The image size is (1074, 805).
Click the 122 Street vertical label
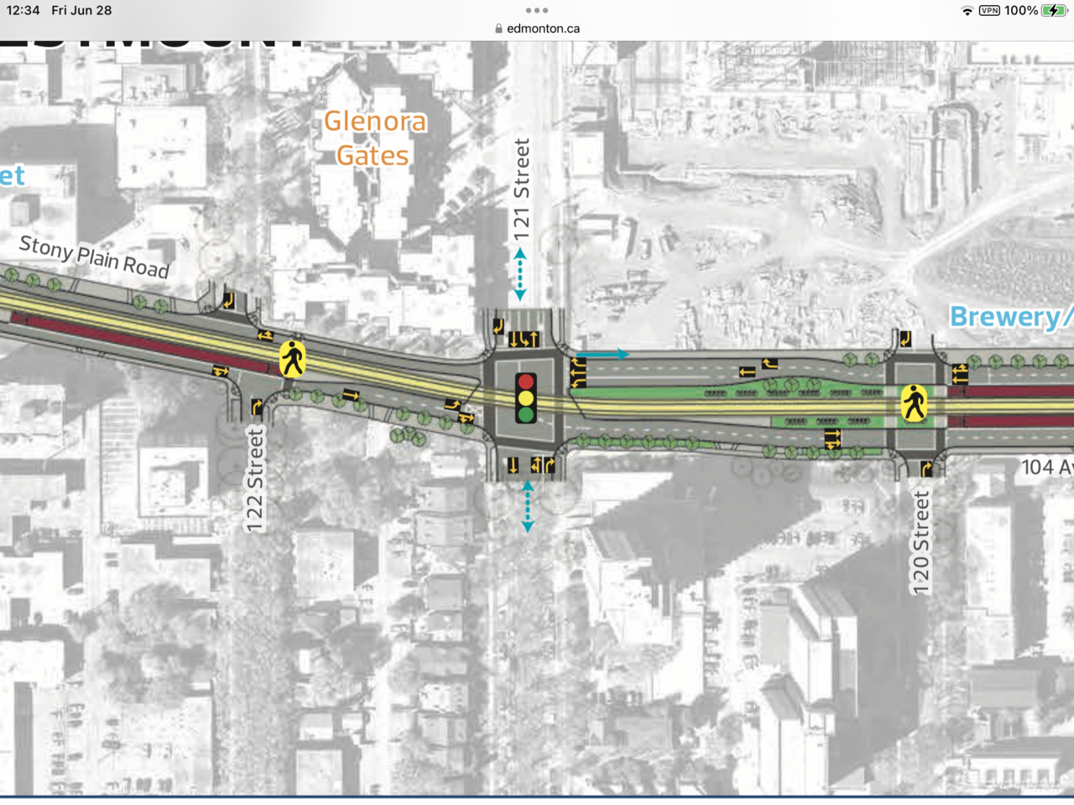255,480
